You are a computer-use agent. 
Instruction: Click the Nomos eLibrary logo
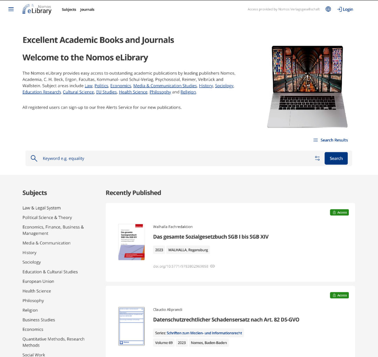[x=37, y=9]
